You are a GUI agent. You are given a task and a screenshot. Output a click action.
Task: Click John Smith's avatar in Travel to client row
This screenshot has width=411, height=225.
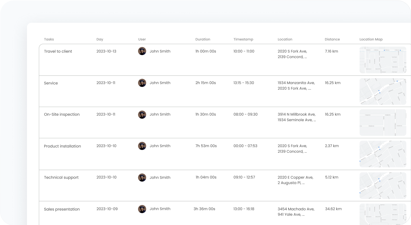click(142, 51)
